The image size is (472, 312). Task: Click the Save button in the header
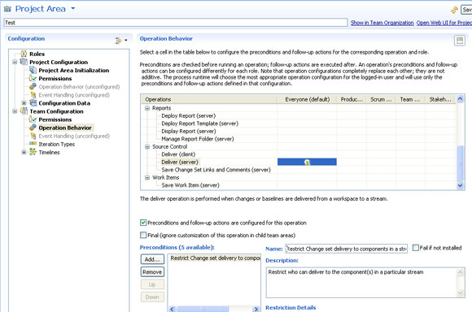[466, 10]
